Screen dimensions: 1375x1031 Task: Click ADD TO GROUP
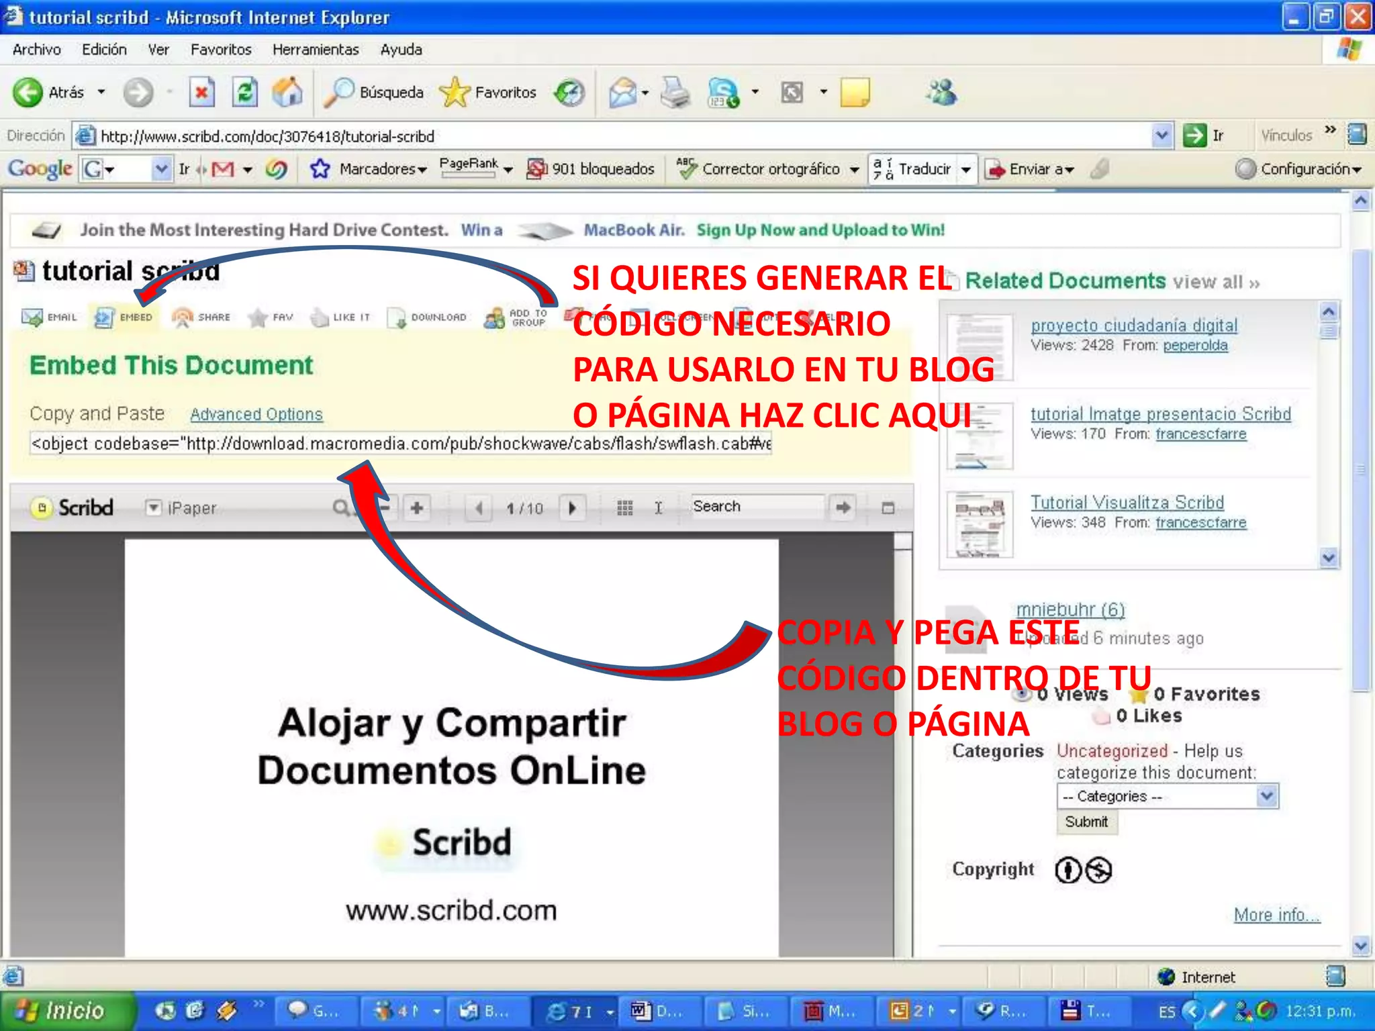(516, 317)
